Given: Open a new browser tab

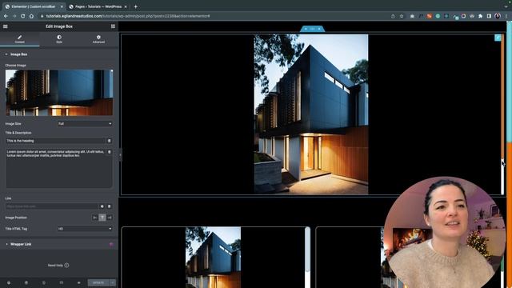Looking at the screenshot, I should pos(135,6).
